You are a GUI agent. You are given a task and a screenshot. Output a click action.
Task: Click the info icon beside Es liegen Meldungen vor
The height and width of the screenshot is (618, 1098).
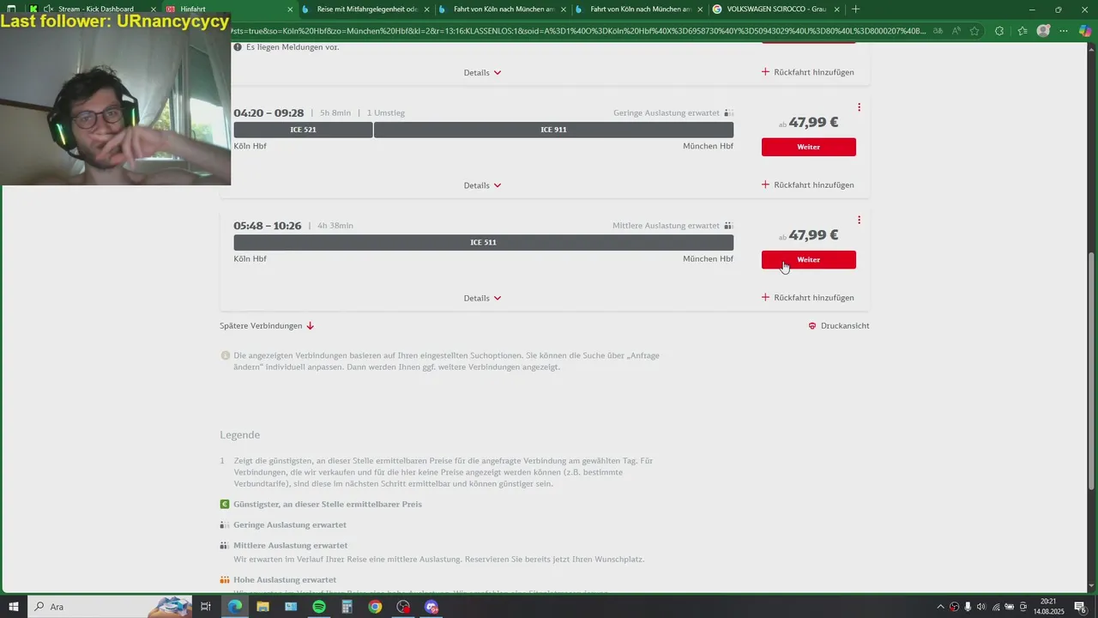(x=238, y=46)
